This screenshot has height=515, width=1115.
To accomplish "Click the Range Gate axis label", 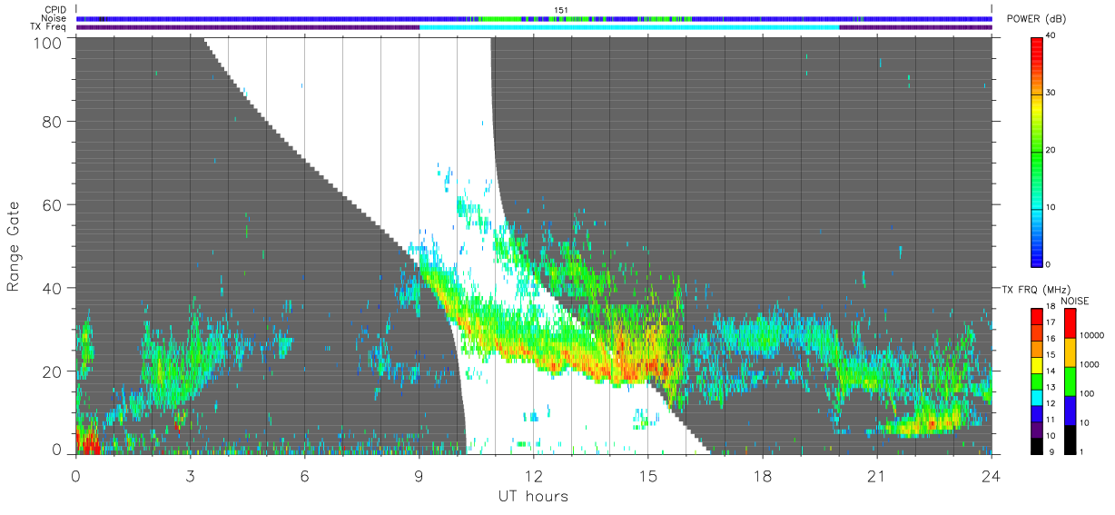I will 14,246.
